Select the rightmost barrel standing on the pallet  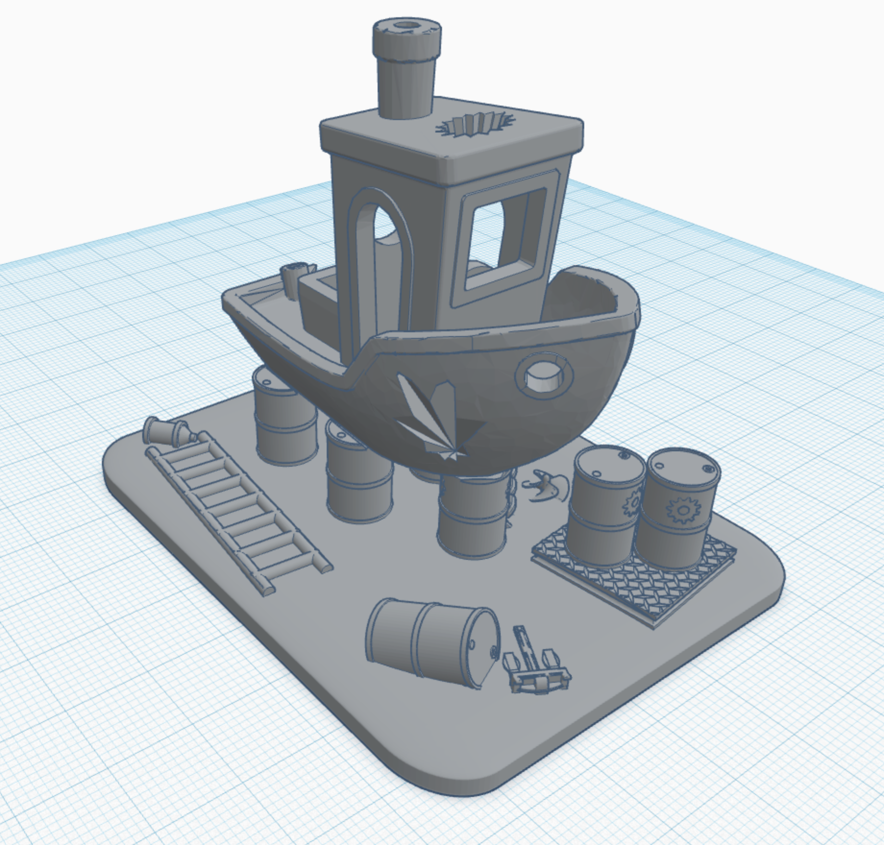coord(677,510)
